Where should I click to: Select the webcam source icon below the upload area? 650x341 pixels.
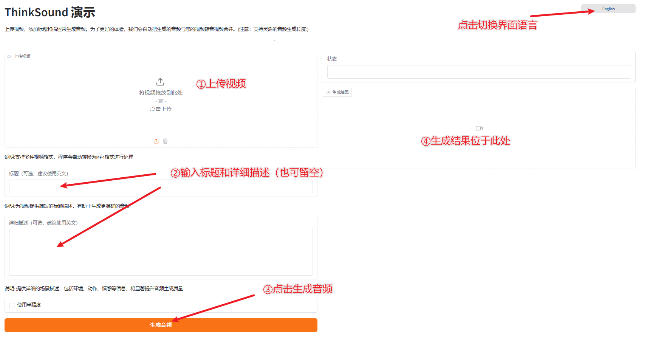(165, 141)
